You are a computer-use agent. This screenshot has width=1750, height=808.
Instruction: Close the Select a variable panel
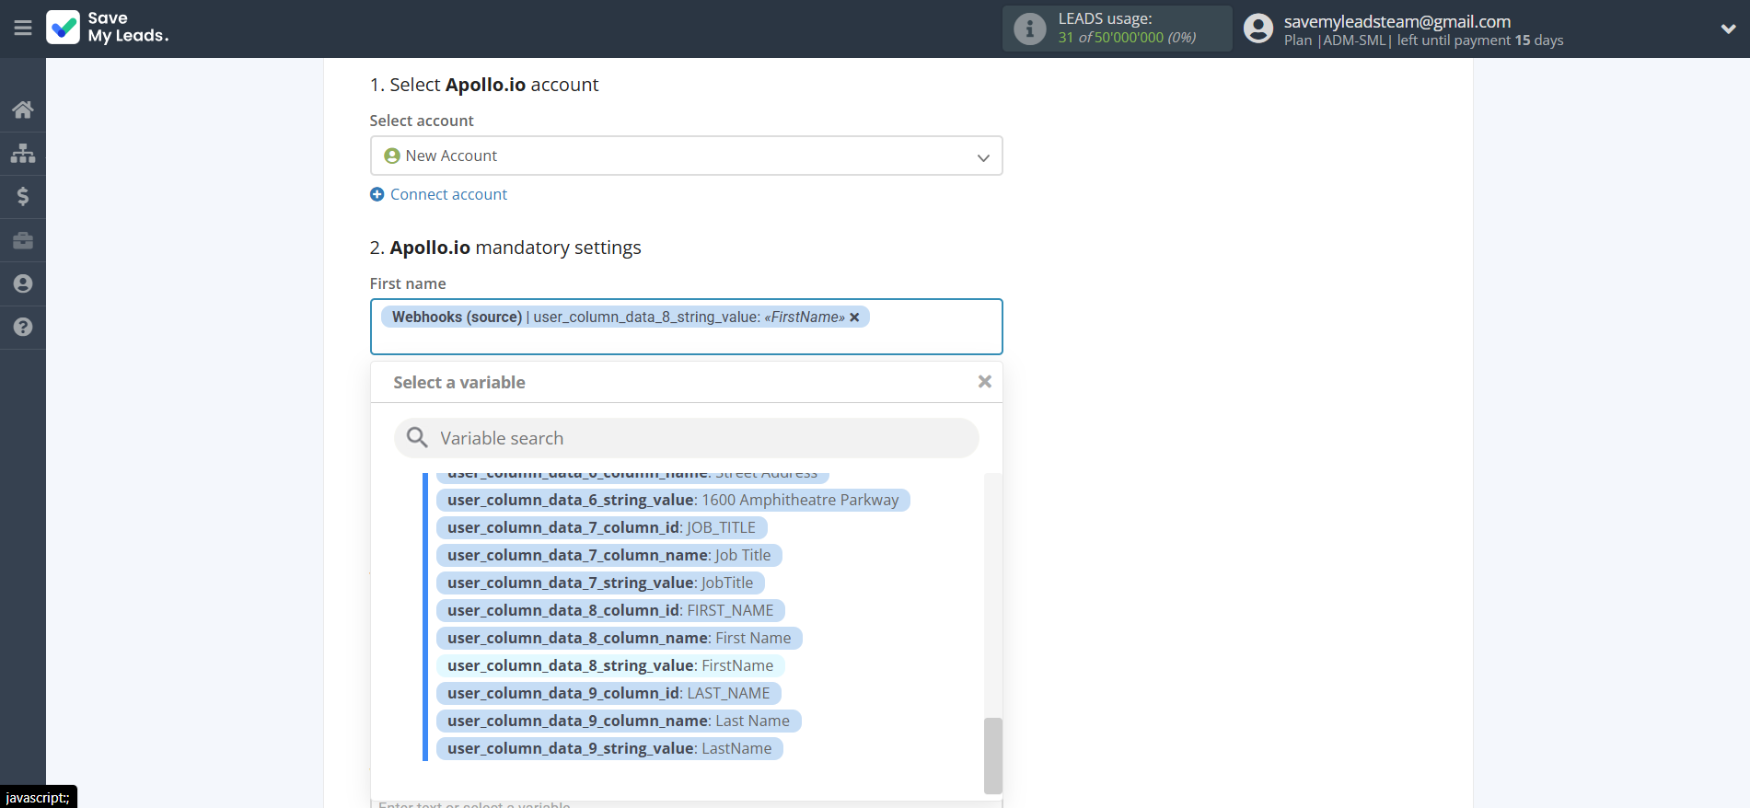pos(984,382)
